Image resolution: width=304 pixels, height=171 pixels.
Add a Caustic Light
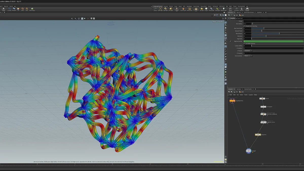click(212, 9)
